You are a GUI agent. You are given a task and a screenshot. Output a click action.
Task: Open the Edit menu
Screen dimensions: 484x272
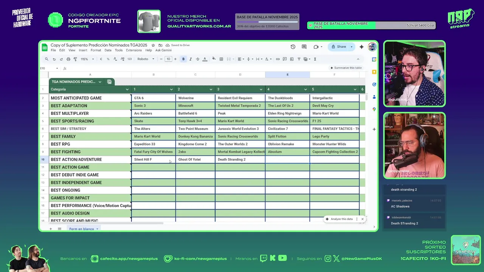tap(62, 50)
